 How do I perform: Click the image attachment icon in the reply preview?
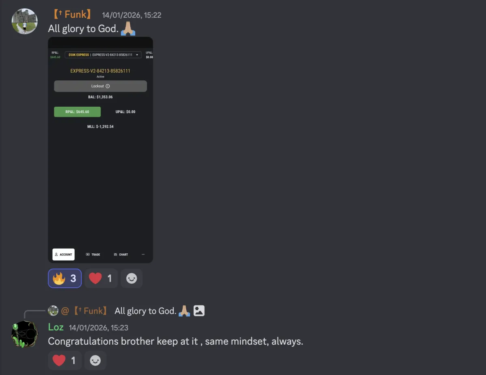click(199, 311)
